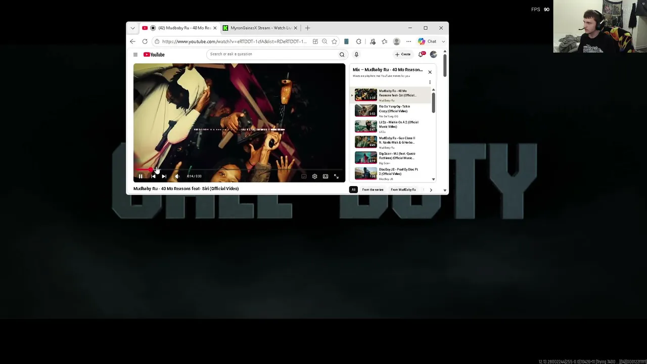Open the Favorites list in browser toolbar
This screenshot has width=647, height=364.
pyautogui.click(x=385, y=41)
